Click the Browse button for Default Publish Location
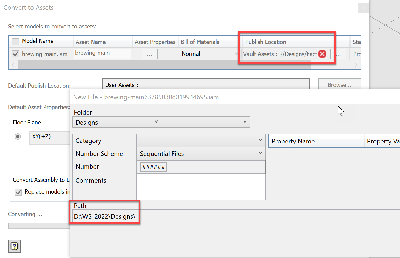 pyautogui.click(x=339, y=85)
